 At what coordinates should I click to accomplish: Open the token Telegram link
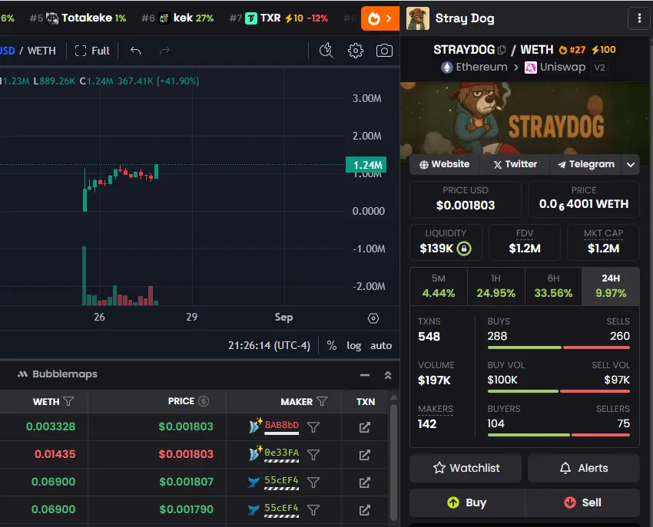coord(586,164)
